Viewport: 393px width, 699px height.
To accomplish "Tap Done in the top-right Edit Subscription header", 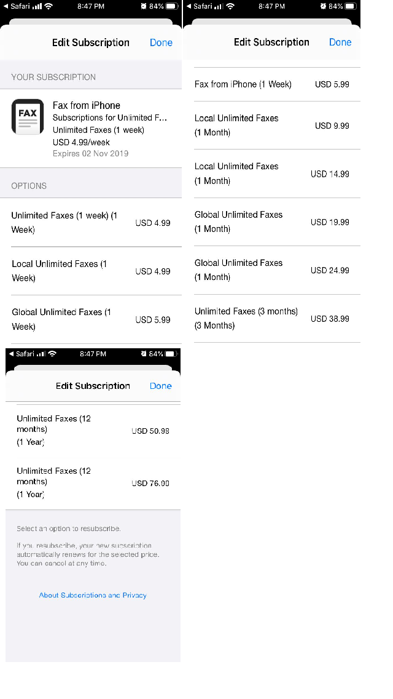I will coord(340,42).
